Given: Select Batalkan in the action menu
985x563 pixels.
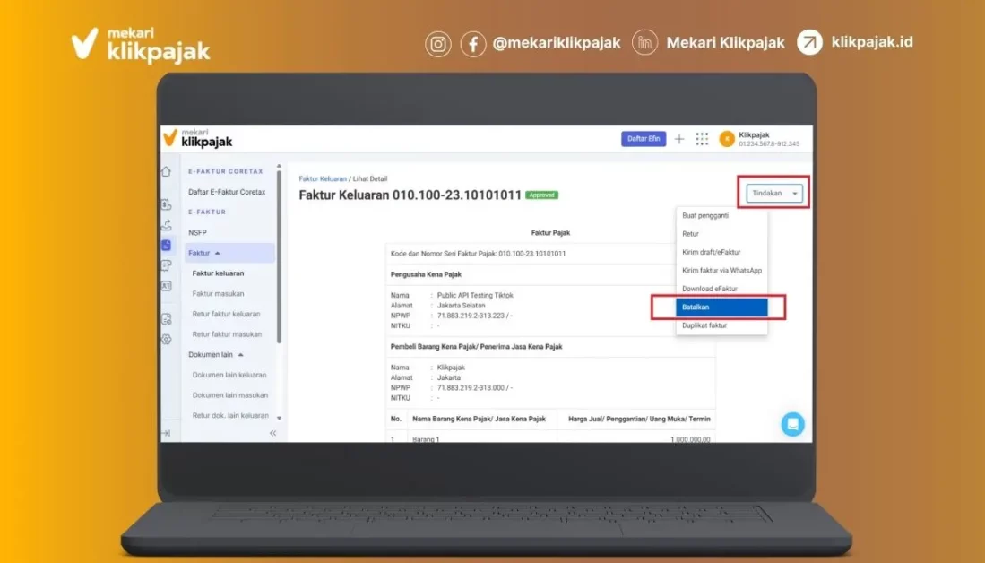Looking at the screenshot, I should (721, 307).
